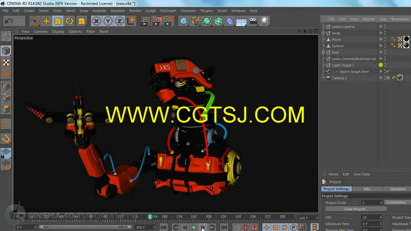
Task: Add a Cube primitive object
Action: click(184, 21)
